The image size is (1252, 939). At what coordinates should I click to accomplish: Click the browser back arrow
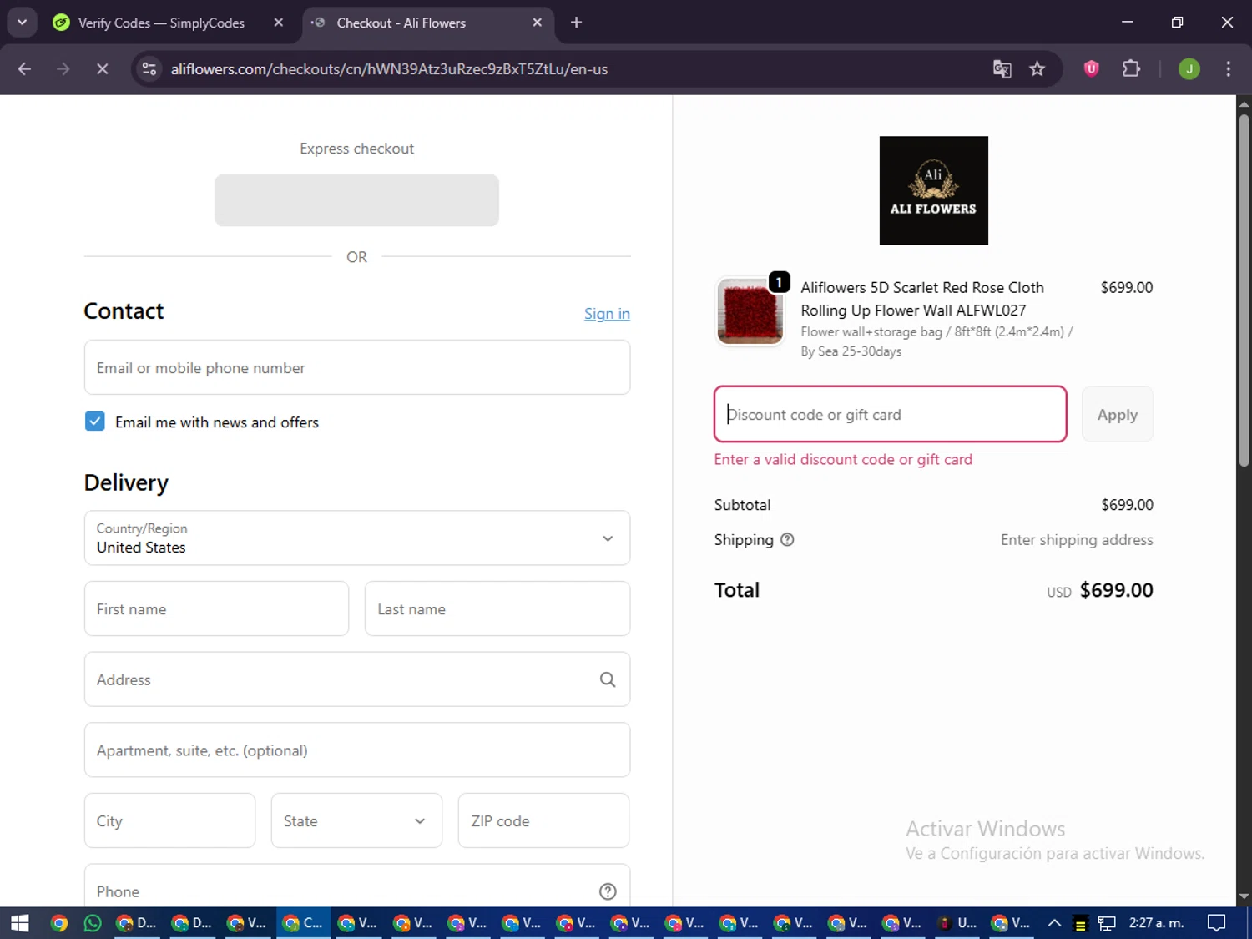click(x=24, y=69)
